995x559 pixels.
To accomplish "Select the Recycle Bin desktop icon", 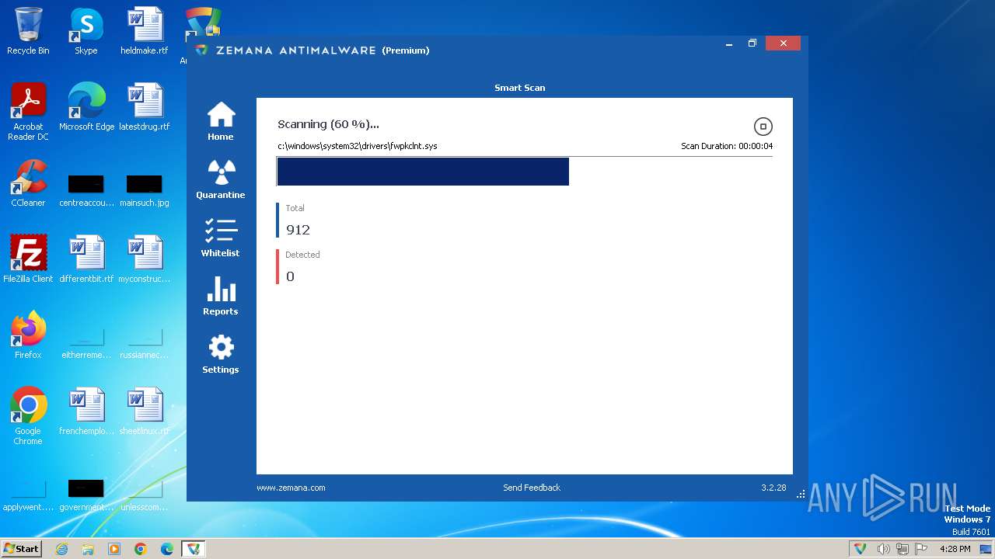I will point(28,32).
